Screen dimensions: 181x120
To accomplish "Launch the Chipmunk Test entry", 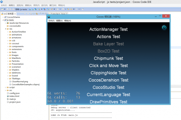I will point(108,58).
